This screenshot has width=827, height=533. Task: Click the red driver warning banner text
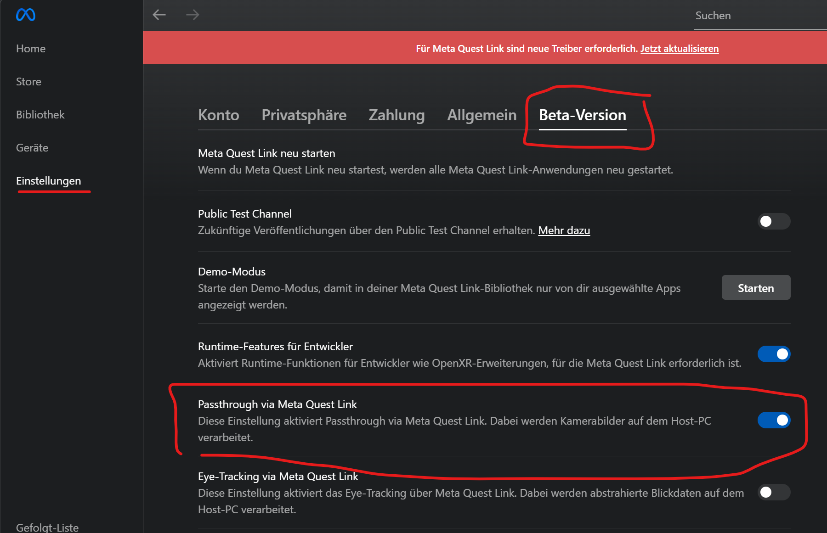527,49
